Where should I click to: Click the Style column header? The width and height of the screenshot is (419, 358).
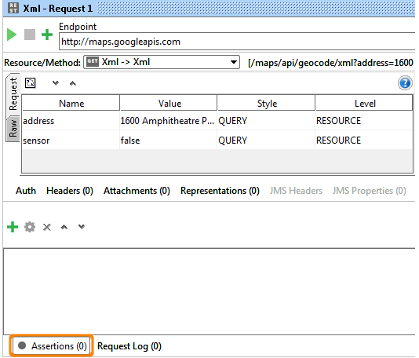pyautogui.click(x=267, y=103)
